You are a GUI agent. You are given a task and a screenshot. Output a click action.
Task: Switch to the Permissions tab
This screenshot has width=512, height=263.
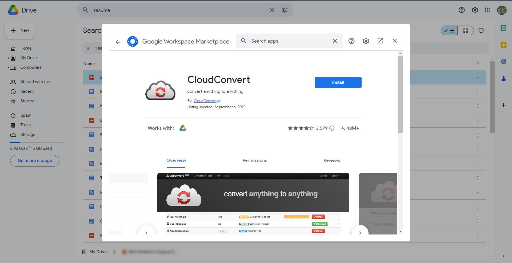(255, 160)
